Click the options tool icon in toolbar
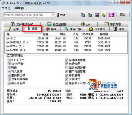Image resolution: width=132 pixels, height=115 pixels. pos(104,15)
